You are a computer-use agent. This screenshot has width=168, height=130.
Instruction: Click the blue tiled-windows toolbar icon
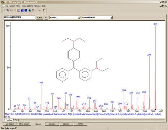coord(22,10)
